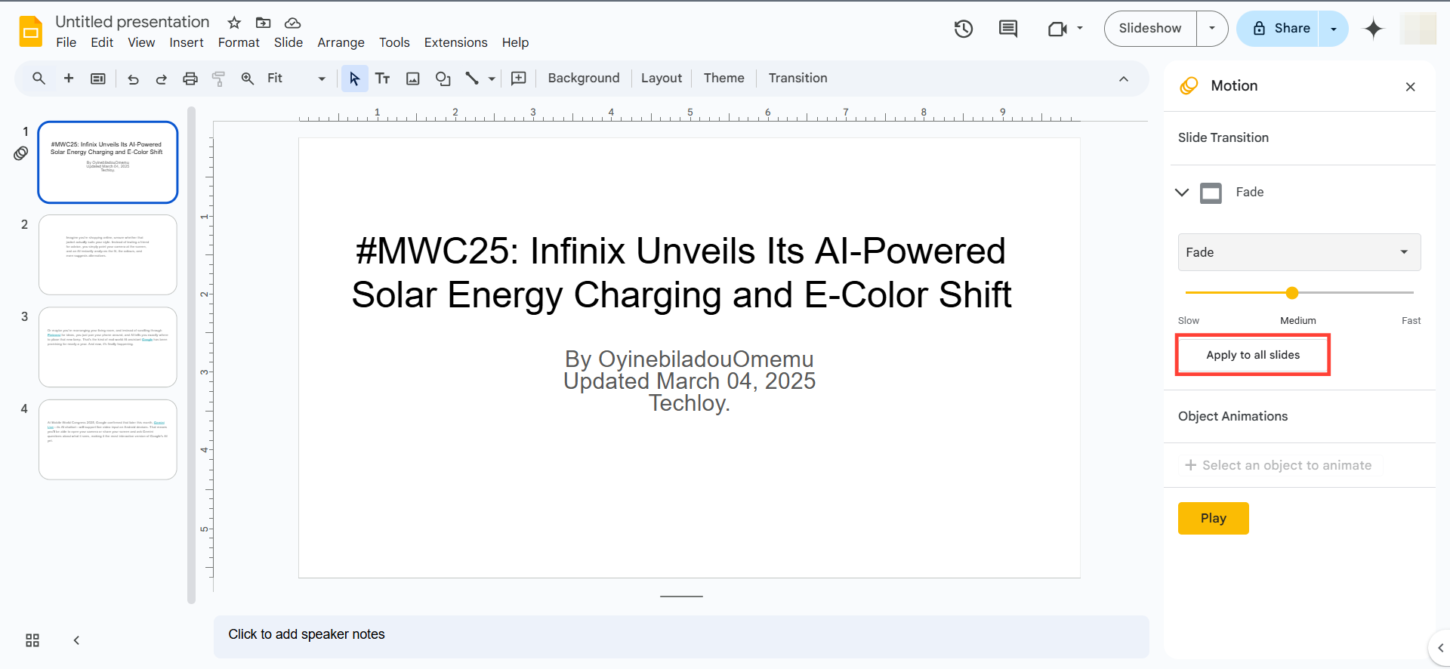Apply transition to all slides
The image size is (1450, 669).
tap(1253, 355)
